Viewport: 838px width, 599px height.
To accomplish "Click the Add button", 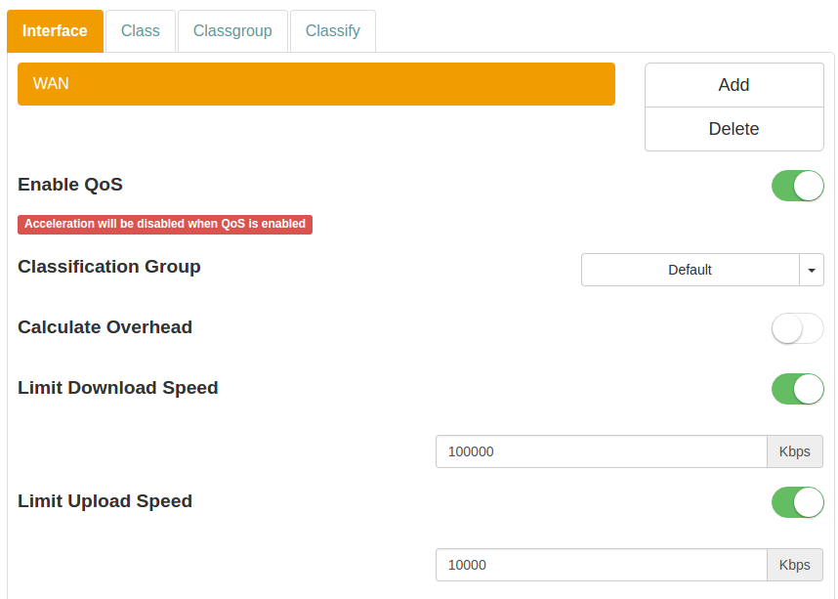I will pyautogui.click(x=733, y=85).
